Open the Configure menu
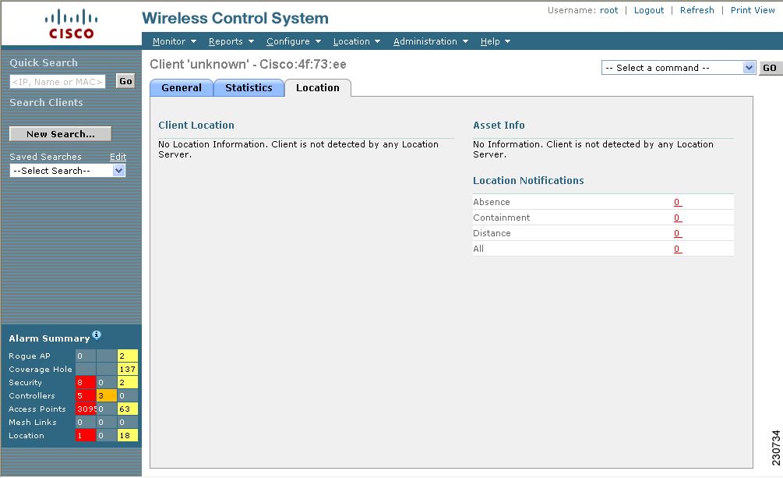This screenshot has width=783, height=478. point(294,41)
